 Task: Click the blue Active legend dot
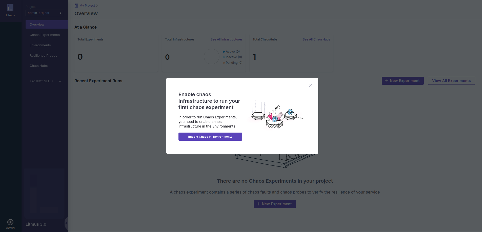(224, 52)
